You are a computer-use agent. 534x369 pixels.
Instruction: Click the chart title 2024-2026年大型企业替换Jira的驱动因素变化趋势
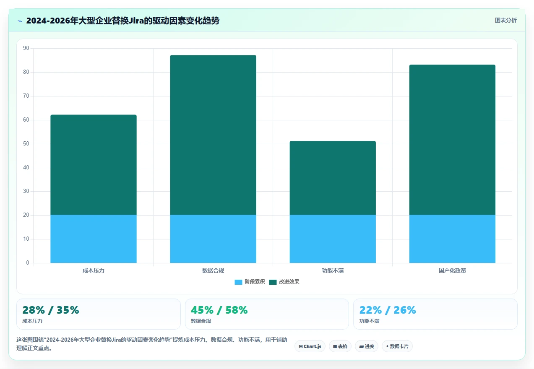point(122,21)
